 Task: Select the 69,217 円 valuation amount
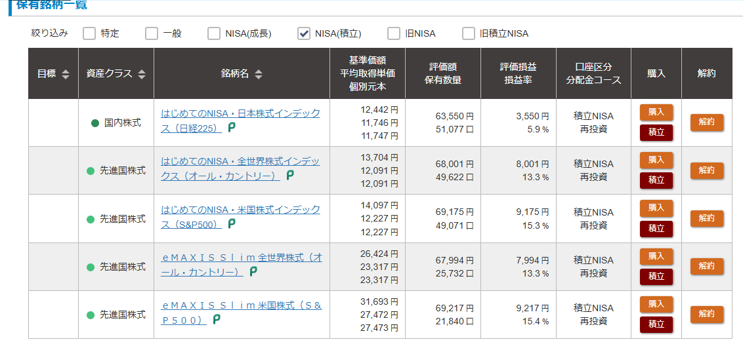(454, 309)
